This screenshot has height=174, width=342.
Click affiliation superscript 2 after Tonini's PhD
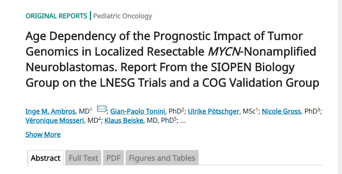(x=183, y=109)
